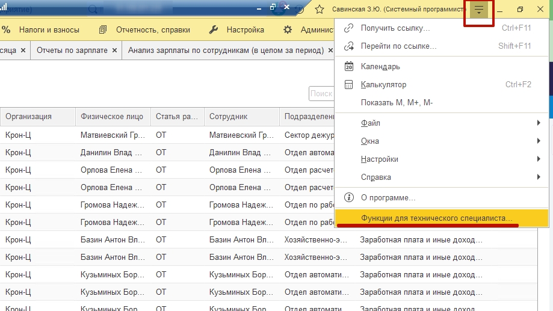Click the Перейти по ссылке icon

[x=348, y=46]
